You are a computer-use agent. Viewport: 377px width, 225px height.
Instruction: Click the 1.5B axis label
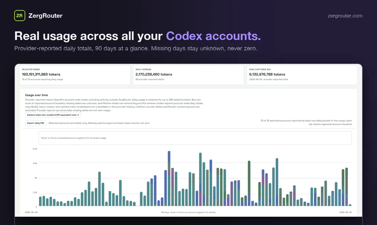click(35, 192)
